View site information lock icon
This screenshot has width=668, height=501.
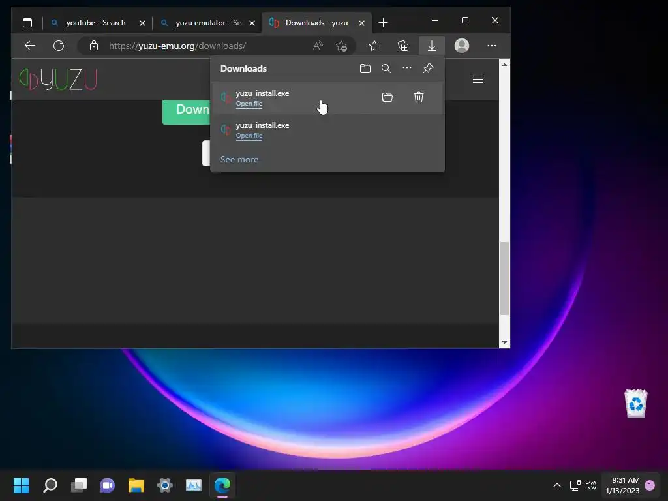[94, 46]
